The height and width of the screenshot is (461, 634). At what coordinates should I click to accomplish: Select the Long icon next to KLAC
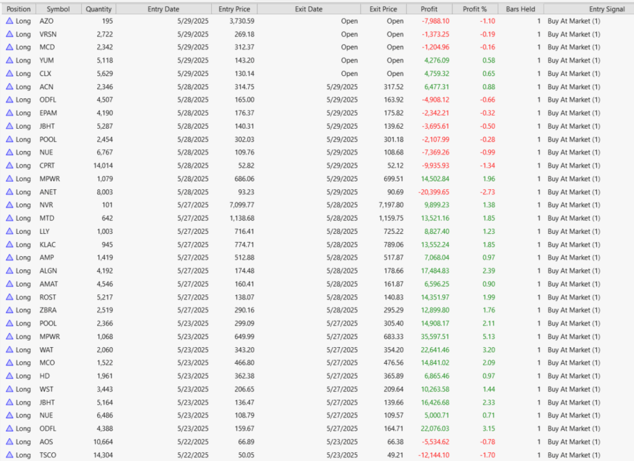tap(9, 244)
